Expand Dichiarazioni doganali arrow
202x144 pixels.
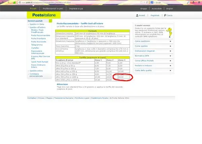[x=170, y=51]
